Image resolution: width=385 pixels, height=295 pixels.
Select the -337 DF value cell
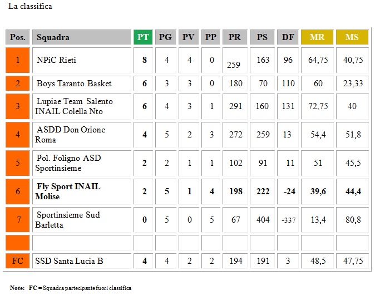coord(288,220)
